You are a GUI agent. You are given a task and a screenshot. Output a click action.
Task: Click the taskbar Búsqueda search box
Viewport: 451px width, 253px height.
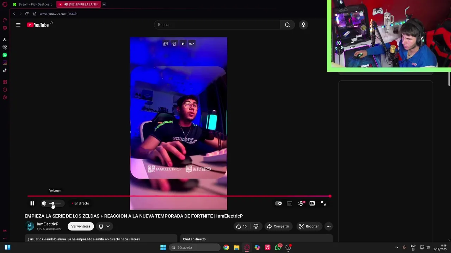194,247
